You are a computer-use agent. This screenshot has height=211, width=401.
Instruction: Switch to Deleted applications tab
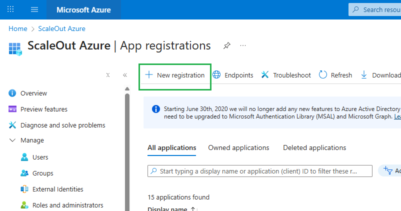click(x=314, y=148)
